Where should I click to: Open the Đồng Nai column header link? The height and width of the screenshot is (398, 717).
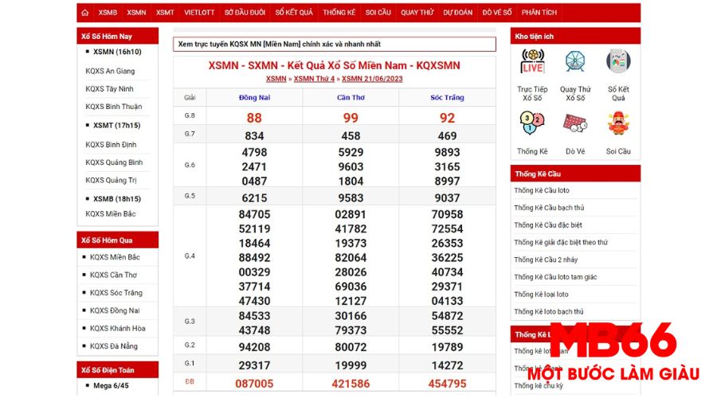click(254, 97)
